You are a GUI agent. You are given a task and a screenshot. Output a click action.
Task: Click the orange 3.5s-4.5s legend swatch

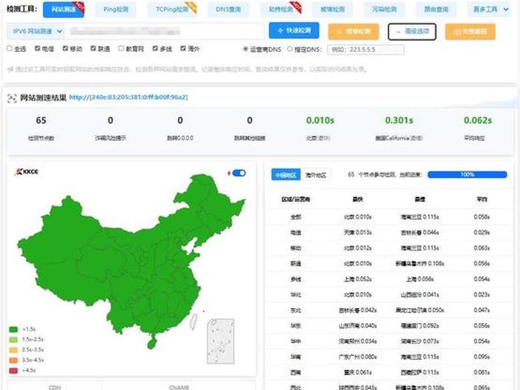(x=13, y=360)
